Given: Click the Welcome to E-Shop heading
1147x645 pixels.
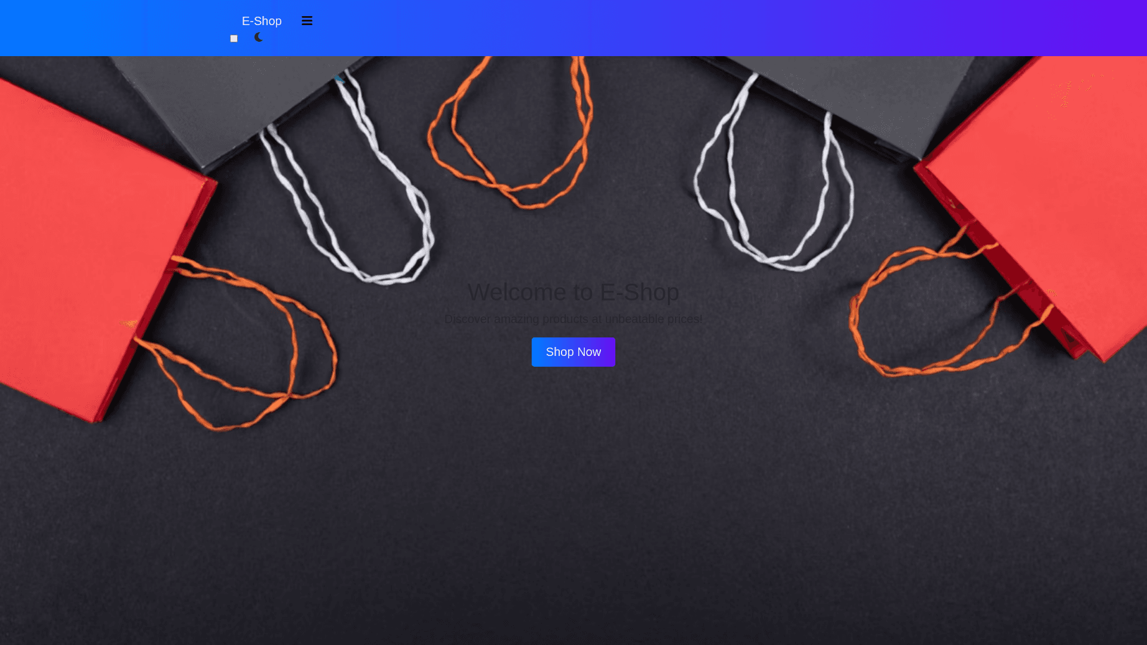Looking at the screenshot, I should pyautogui.click(x=573, y=292).
